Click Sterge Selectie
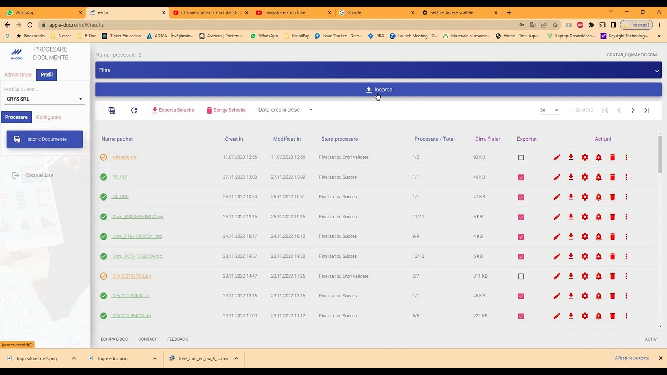This screenshot has height=375, width=667. pyautogui.click(x=226, y=110)
